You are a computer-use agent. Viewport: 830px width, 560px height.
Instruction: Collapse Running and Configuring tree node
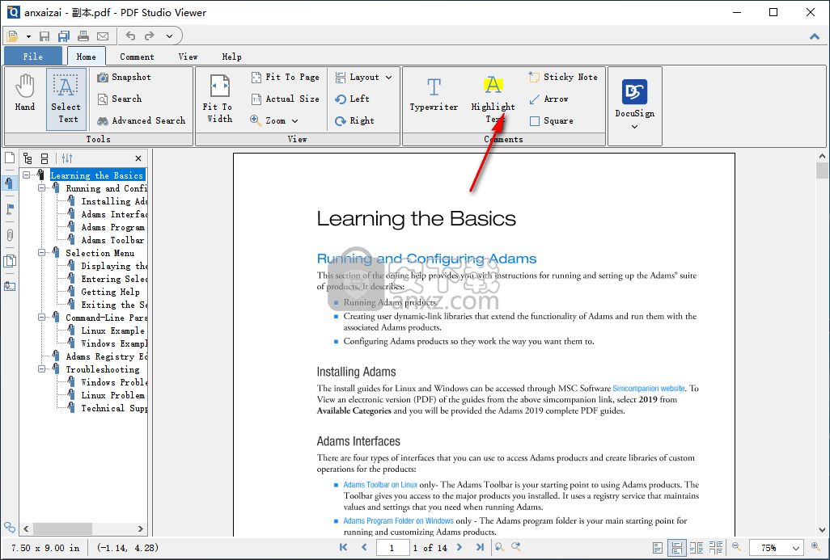click(42, 187)
